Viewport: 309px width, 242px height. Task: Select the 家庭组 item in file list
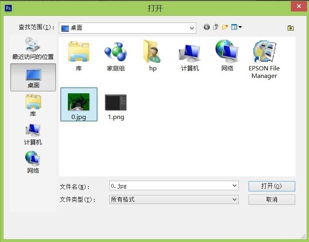click(x=116, y=56)
